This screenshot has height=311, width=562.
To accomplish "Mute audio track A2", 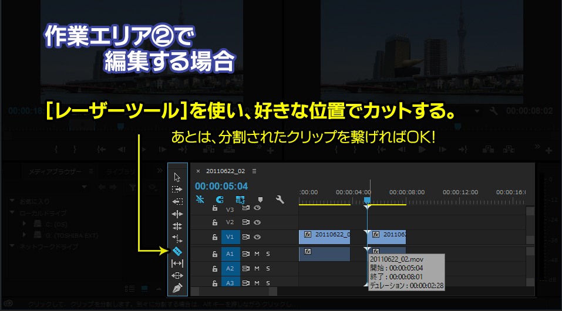I will [257, 268].
